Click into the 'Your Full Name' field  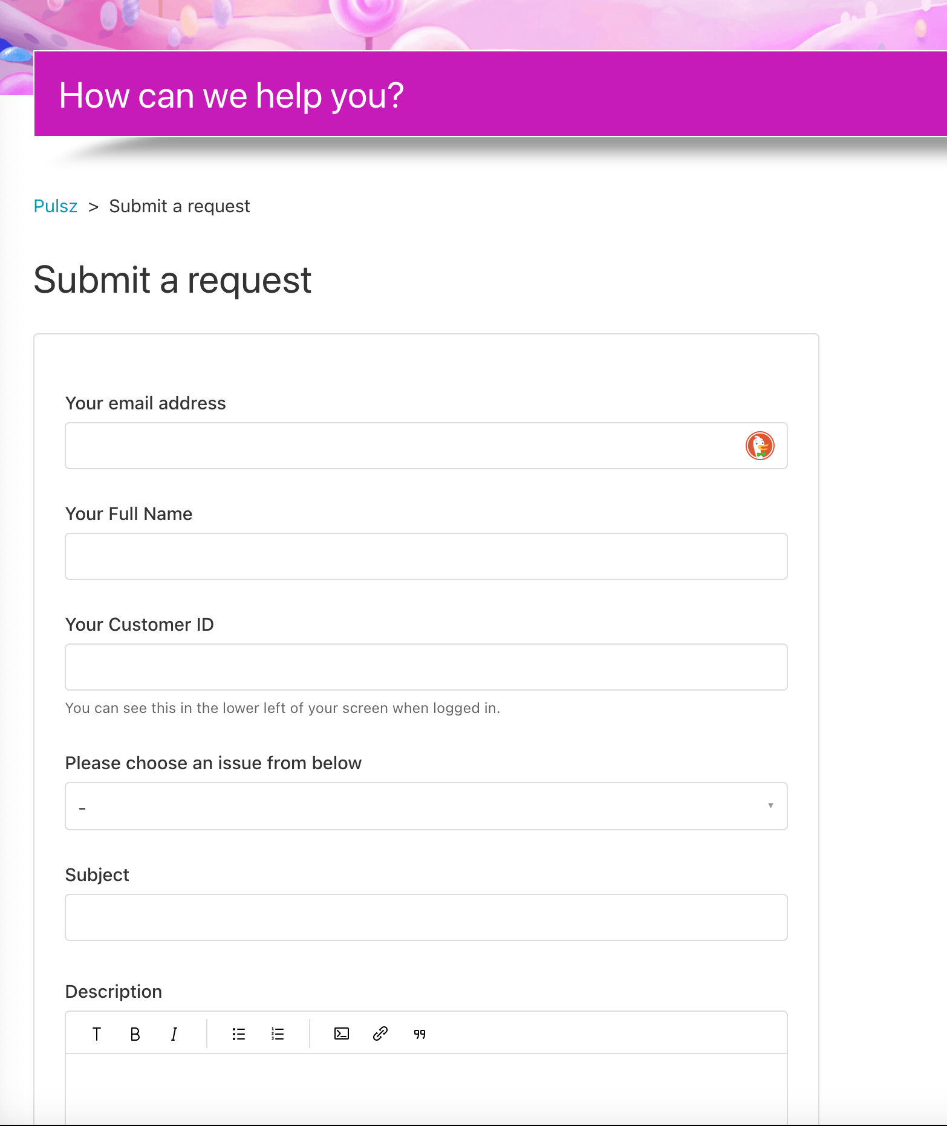pos(426,556)
